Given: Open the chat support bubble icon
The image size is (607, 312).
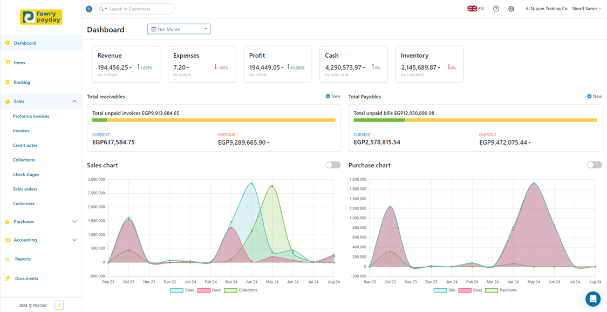Looking at the screenshot, I should click(592, 299).
